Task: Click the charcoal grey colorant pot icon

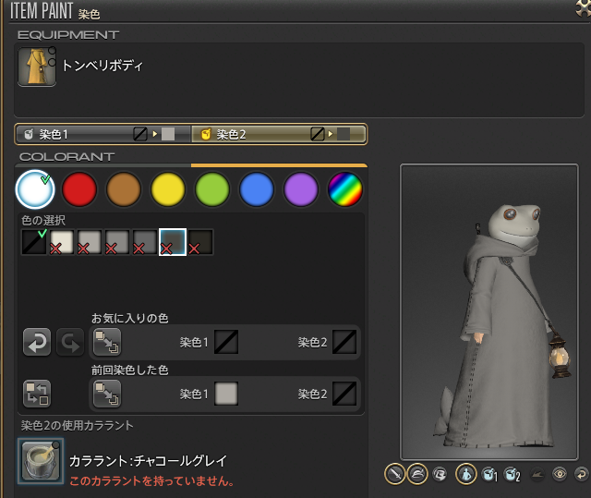Action: tap(41, 461)
